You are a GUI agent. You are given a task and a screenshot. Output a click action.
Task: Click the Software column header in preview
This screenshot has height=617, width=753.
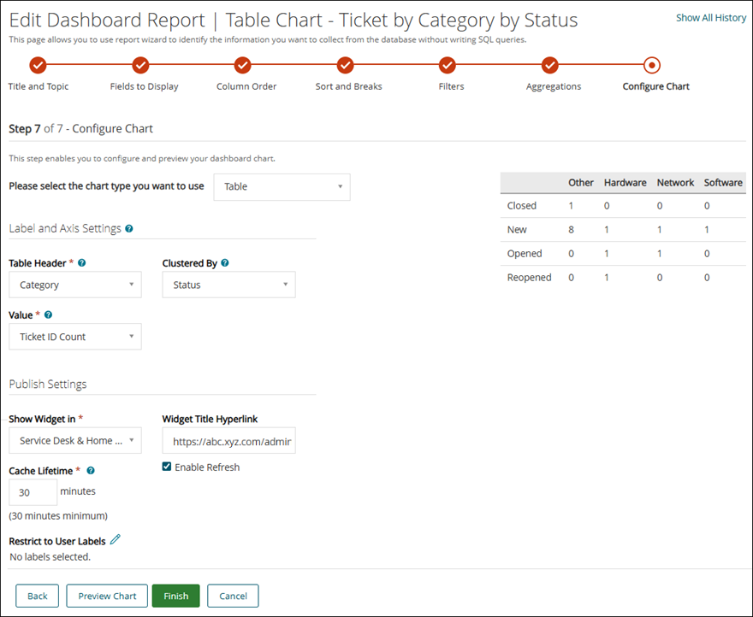point(723,183)
